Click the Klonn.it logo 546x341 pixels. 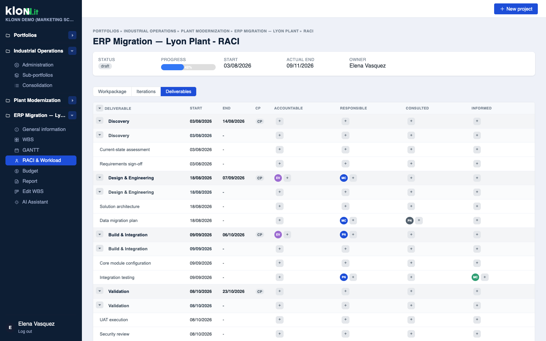coord(22,11)
